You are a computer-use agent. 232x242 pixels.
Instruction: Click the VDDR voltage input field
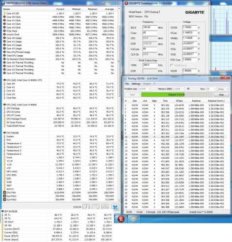pos(190,71)
